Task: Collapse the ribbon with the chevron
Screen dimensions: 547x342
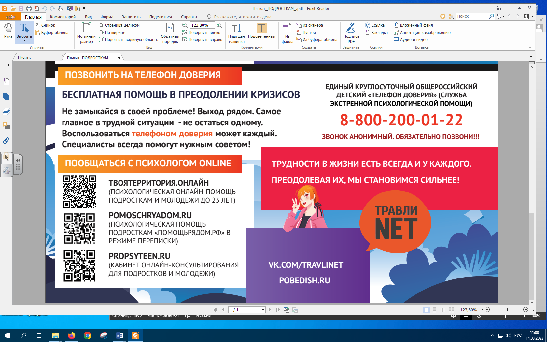Action: point(530,48)
